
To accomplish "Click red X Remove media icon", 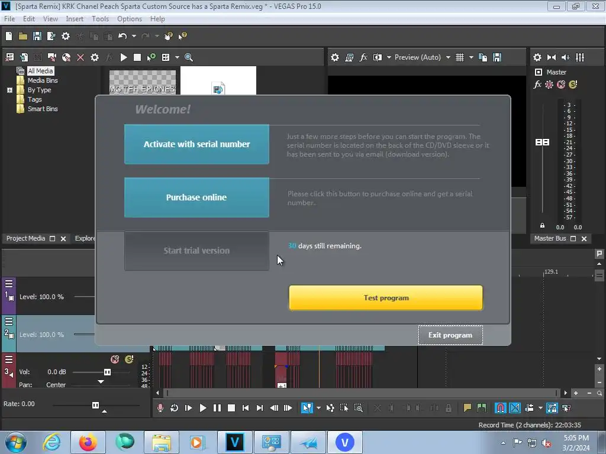I will tap(80, 57).
